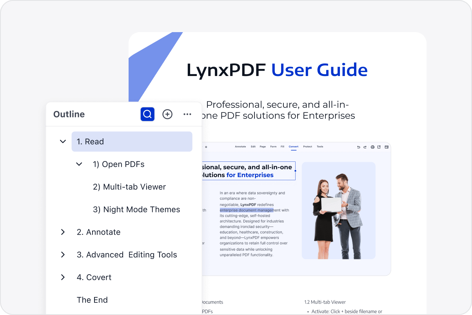Click the print icon
The width and height of the screenshot is (472, 315).
(372, 147)
